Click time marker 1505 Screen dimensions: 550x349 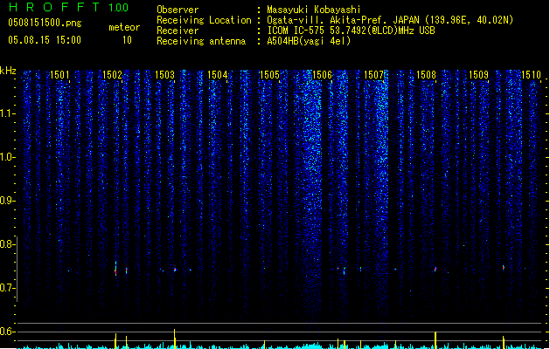[x=269, y=75]
